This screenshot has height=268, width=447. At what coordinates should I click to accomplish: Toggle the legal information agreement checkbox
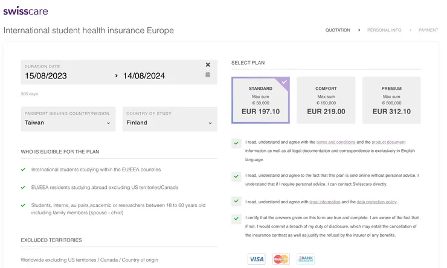tap(236, 202)
